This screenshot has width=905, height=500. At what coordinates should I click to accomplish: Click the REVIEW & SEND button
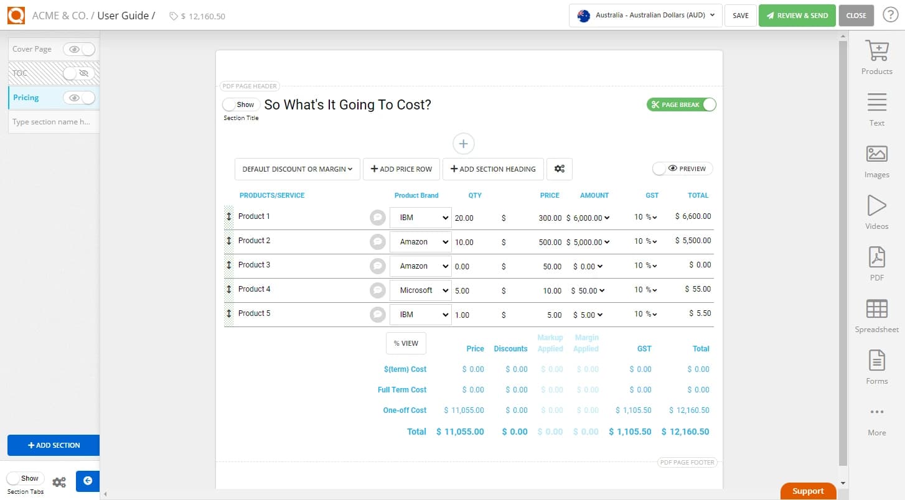coord(797,15)
